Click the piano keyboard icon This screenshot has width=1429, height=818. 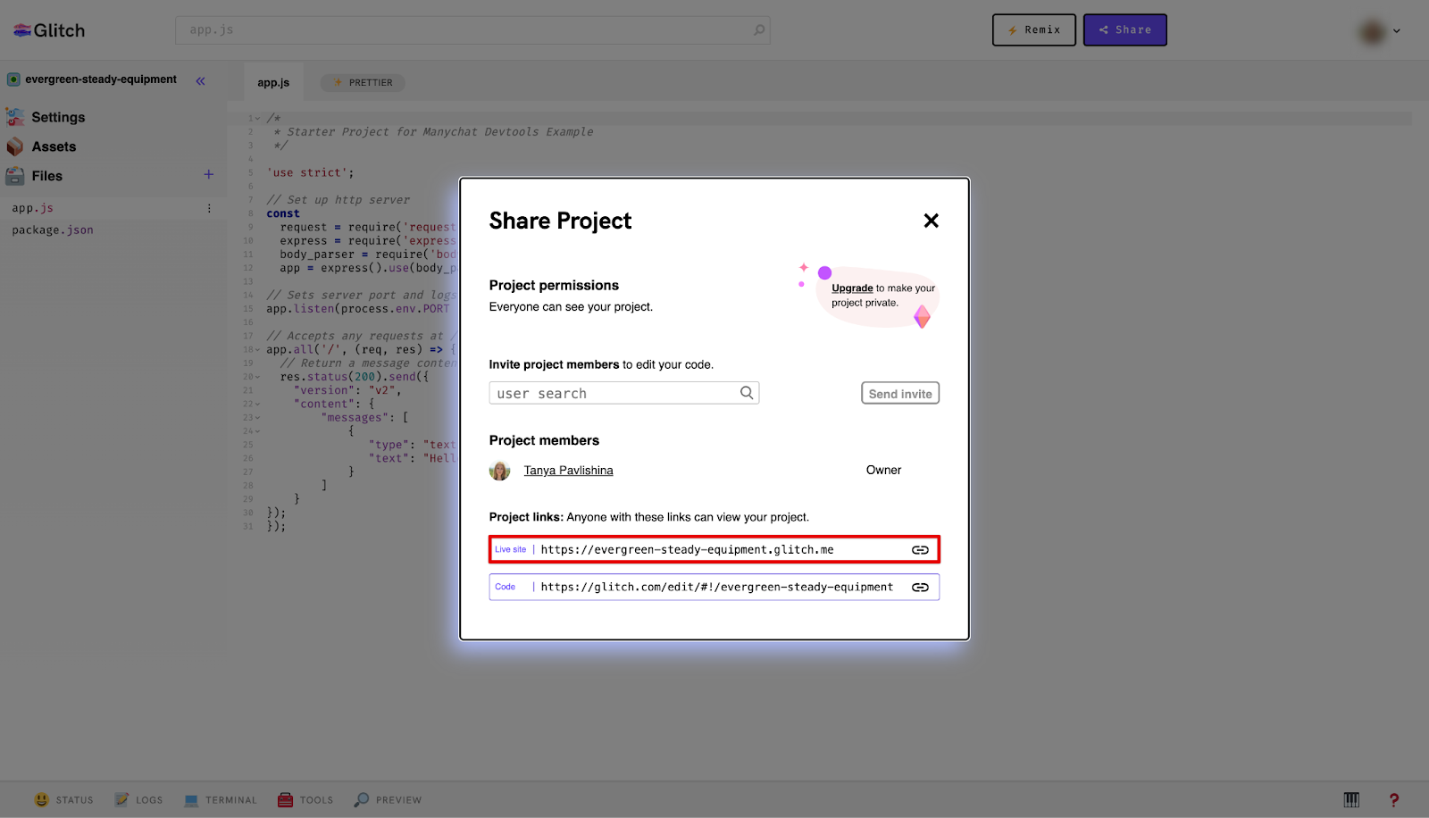(1351, 800)
